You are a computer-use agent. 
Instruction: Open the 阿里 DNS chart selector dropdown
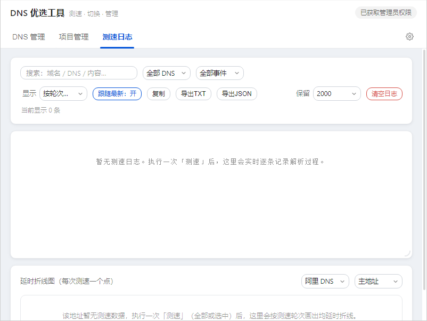click(x=325, y=281)
